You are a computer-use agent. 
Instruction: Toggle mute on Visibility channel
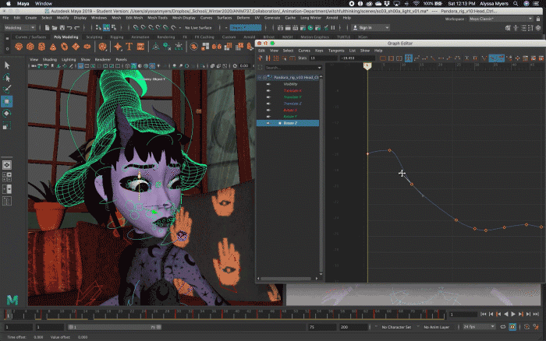coord(268,84)
